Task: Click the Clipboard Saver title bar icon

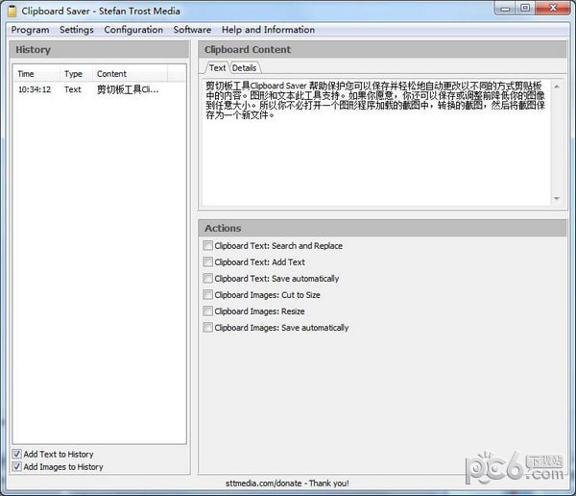Action: [12, 11]
